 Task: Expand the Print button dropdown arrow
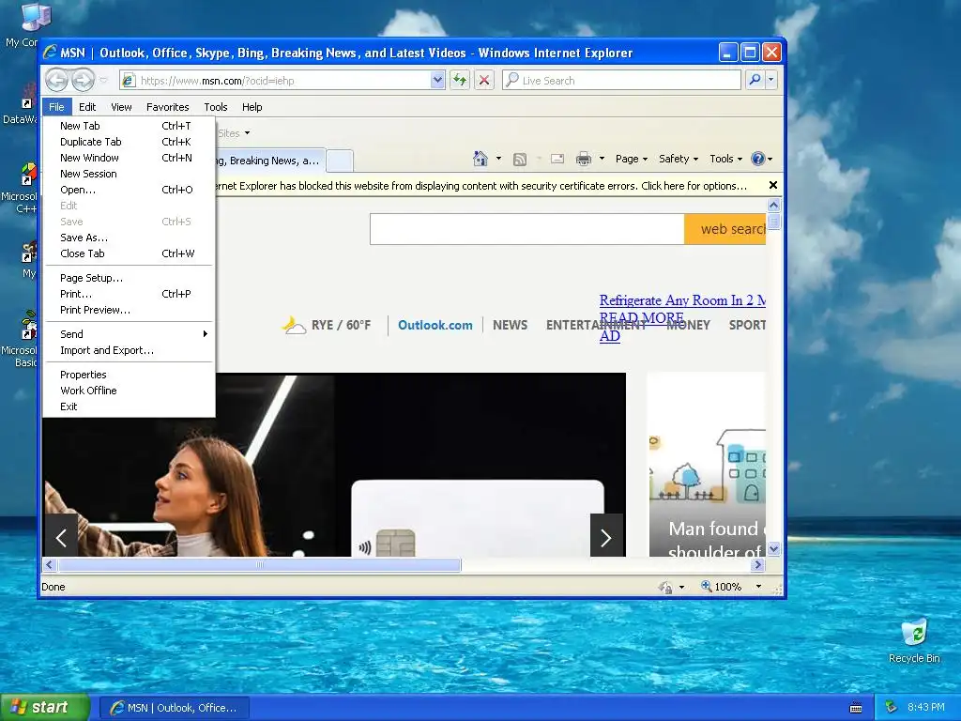pyautogui.click(x=602, y=159)
